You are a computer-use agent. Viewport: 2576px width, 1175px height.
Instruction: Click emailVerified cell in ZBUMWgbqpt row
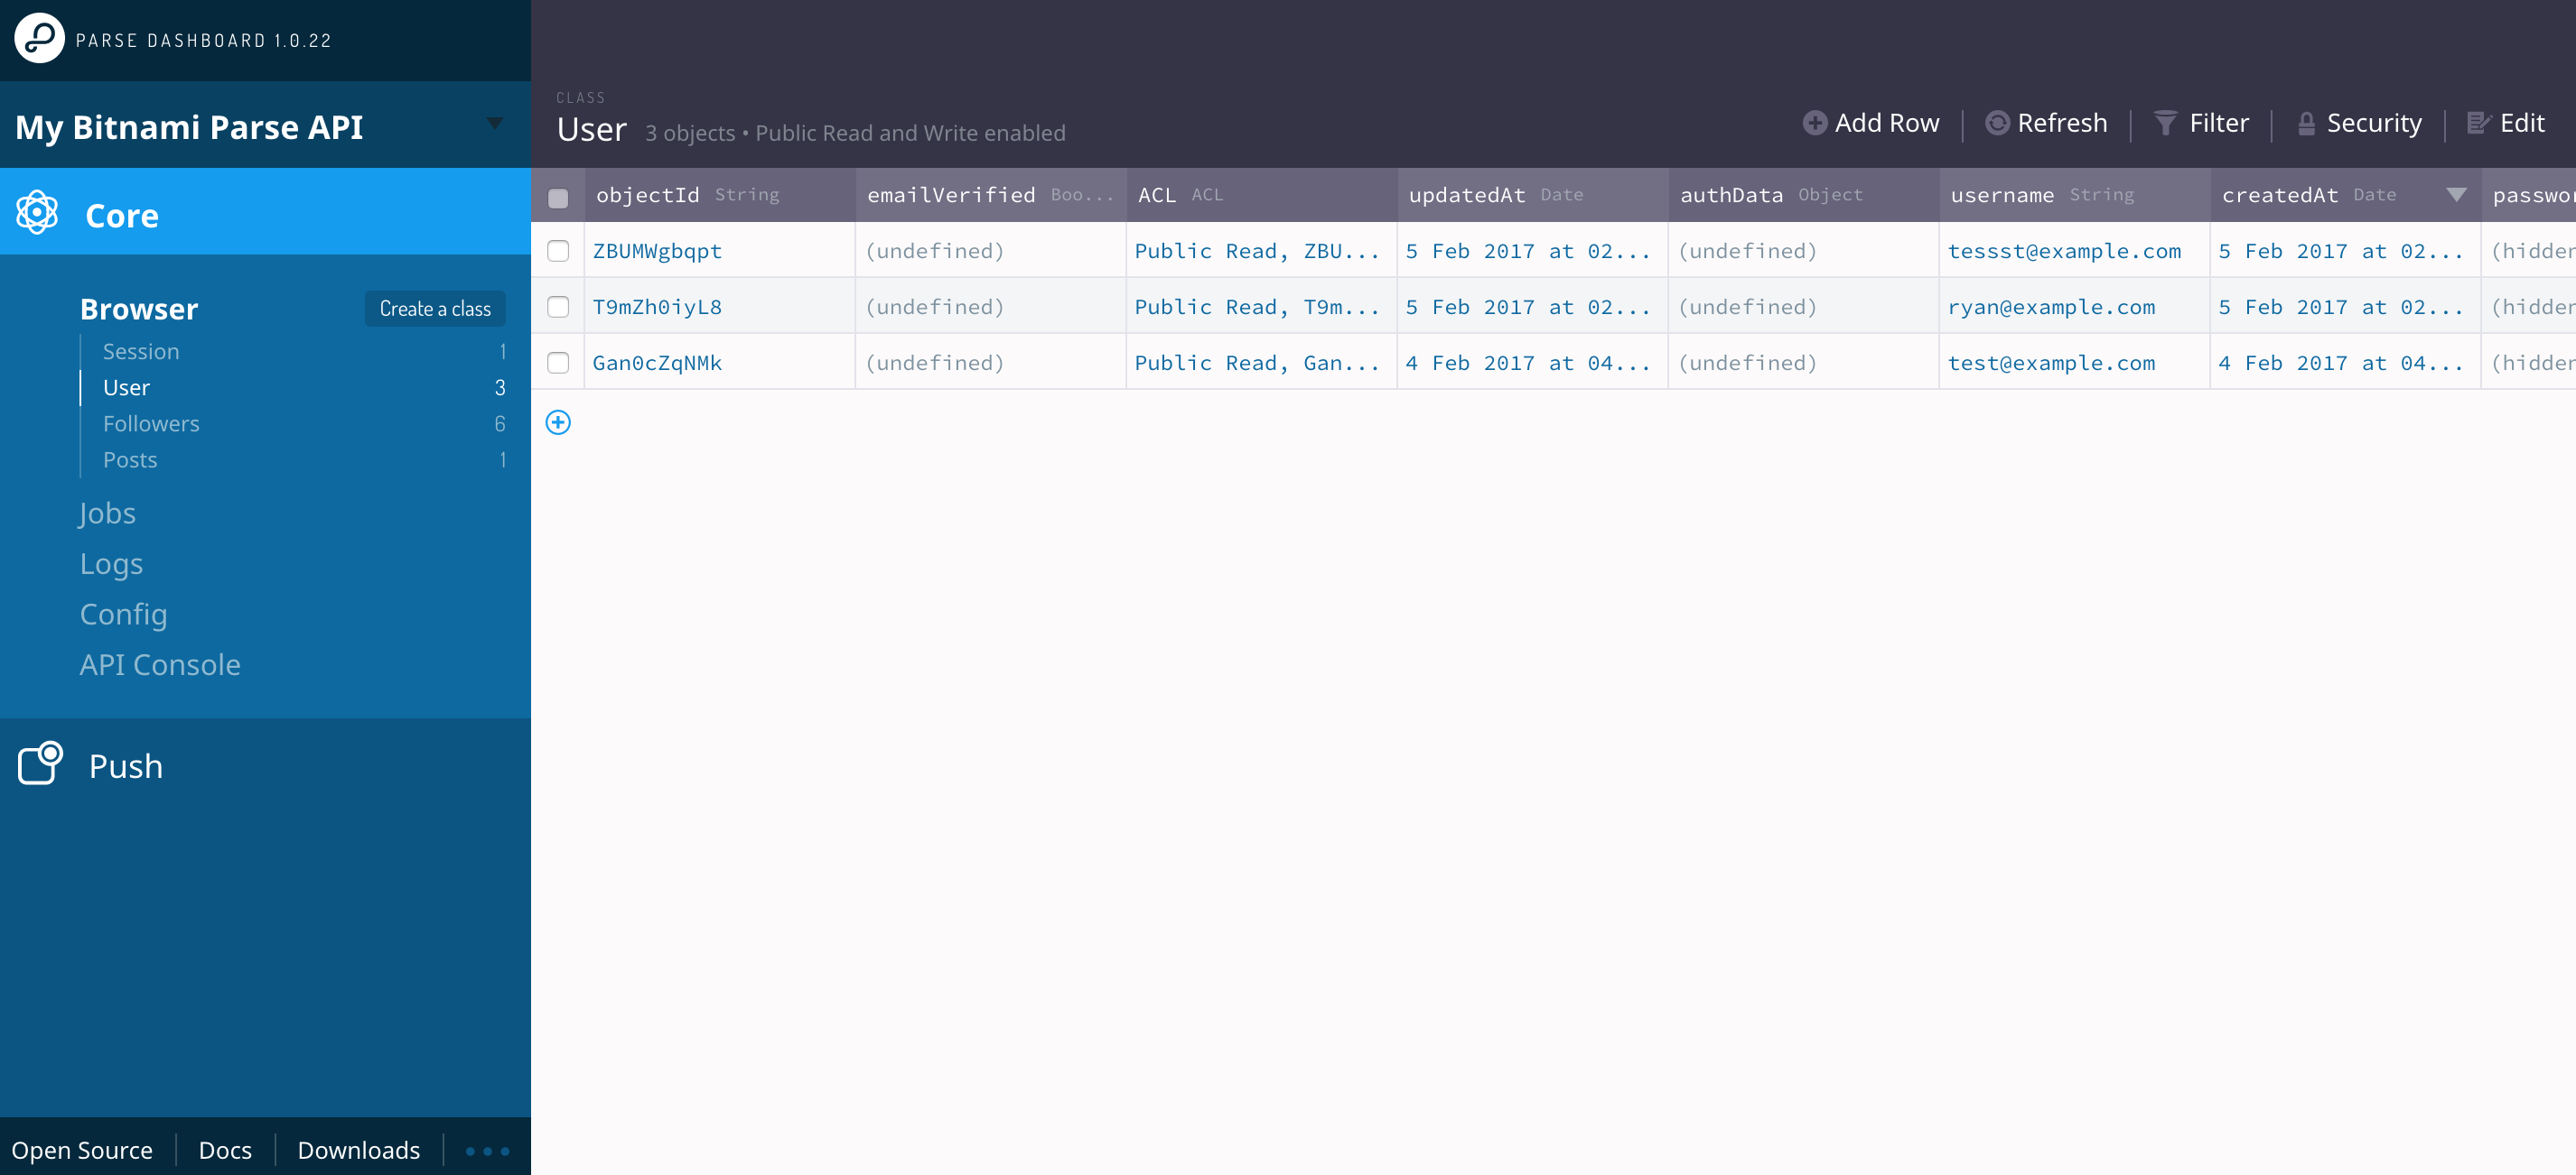[991, 251]
